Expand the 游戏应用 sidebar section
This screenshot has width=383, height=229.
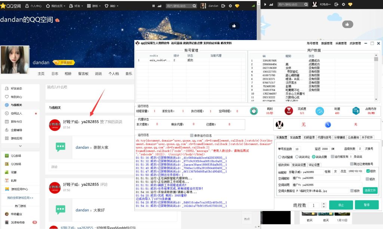coord(16,138)
